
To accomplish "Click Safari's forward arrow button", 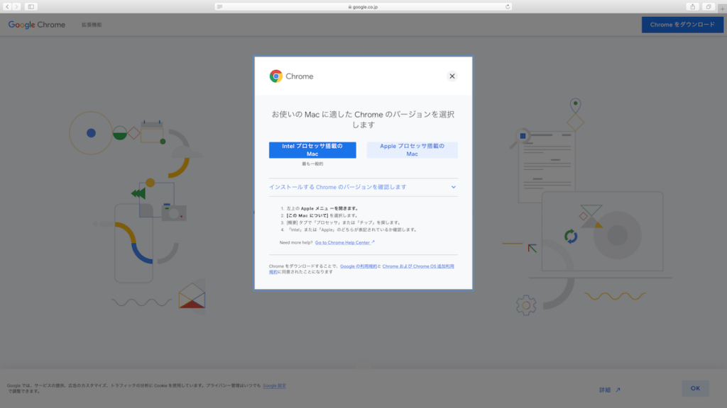I will (16, 6).
